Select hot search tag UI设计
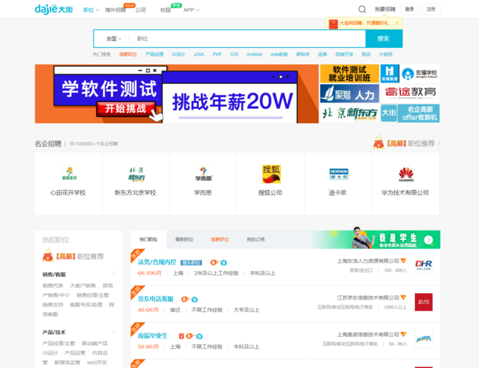 click(x=178, y=54)
